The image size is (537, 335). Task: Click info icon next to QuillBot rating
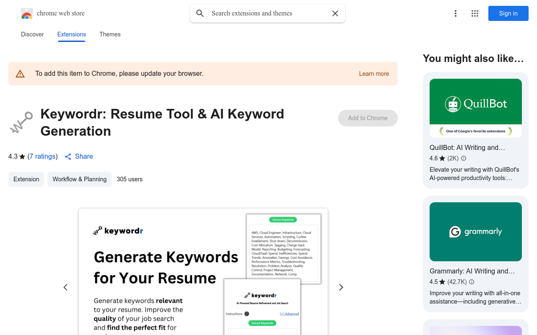(x=464, y=158)
